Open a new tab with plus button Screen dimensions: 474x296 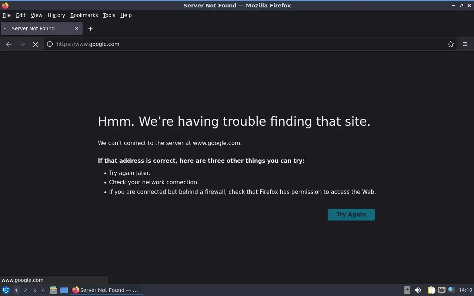(x=90, y=28)
